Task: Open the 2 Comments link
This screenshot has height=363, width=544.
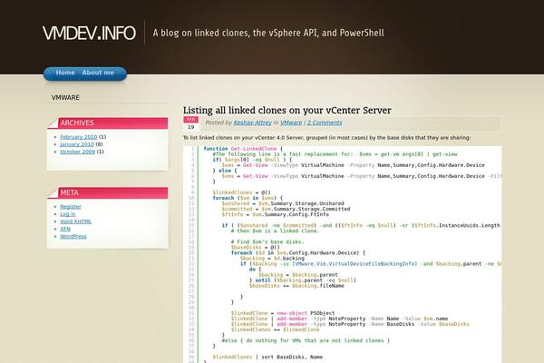Action: [x=325, y=123]
